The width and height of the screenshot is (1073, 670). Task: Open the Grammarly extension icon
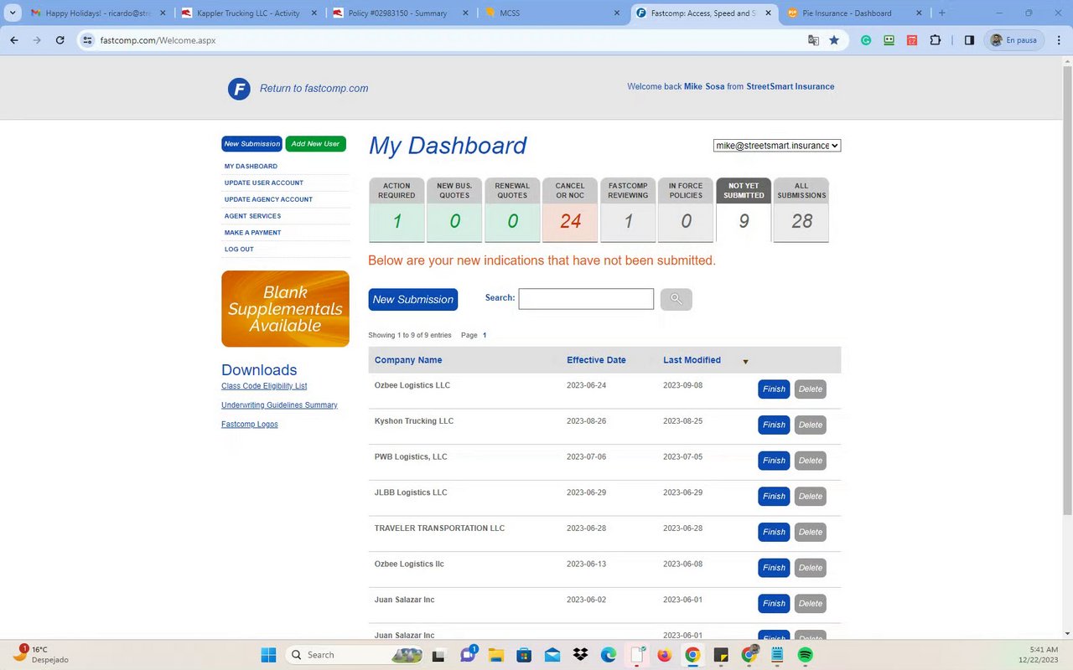pyautogui.click(x=866, y=40)
